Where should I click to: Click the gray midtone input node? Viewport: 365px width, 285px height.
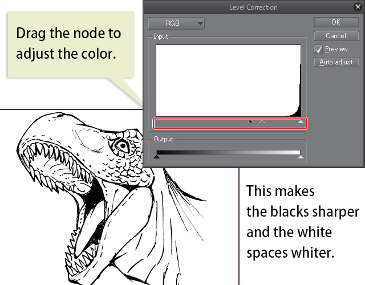click(262, 121)
